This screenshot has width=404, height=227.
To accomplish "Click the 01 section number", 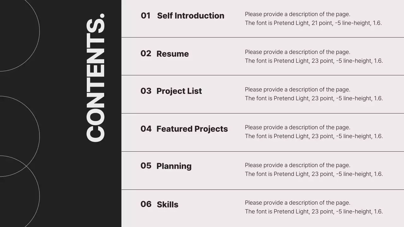I will 146,16.
